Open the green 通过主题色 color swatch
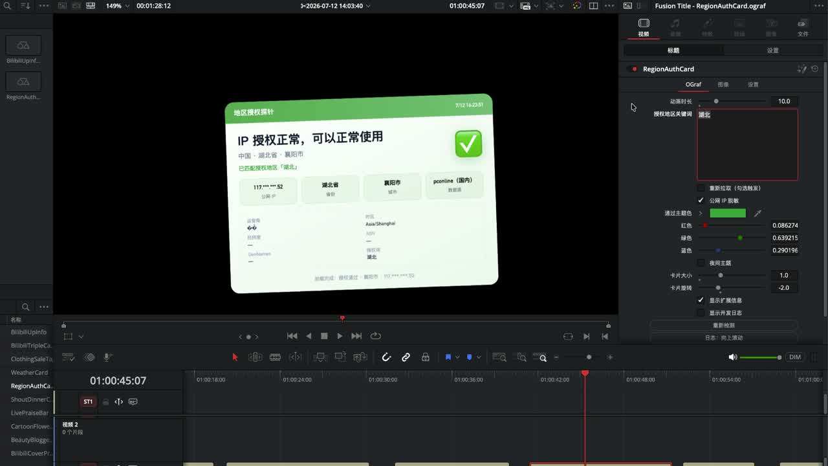828x466 pixels. (728, 213)
